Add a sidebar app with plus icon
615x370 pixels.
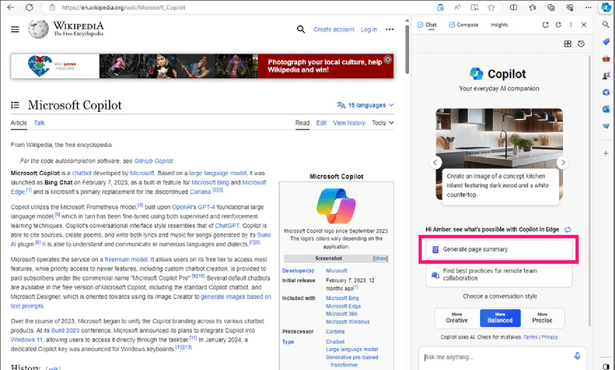click(x=606, y=153)
